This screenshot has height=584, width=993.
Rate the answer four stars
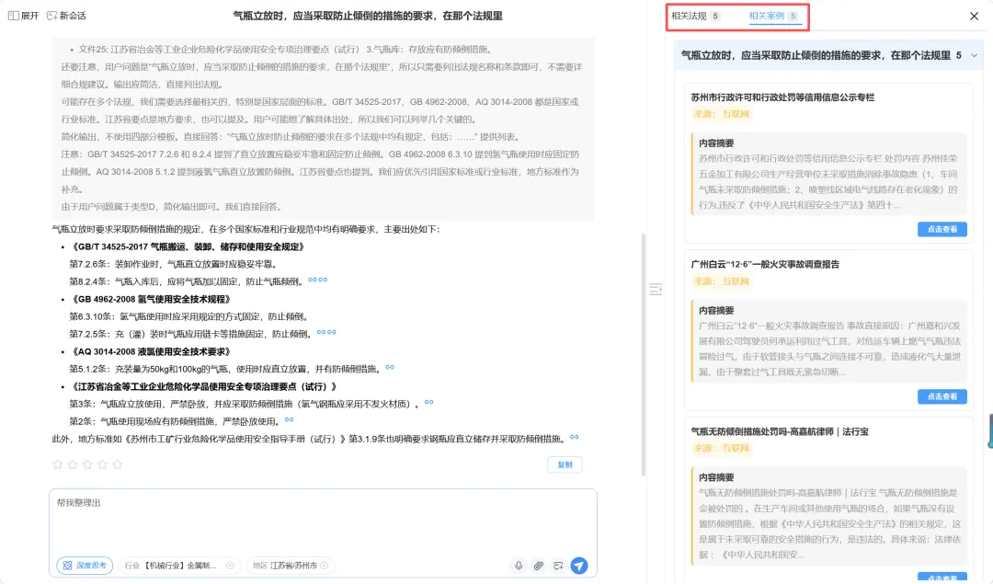(x=103, y=465)
